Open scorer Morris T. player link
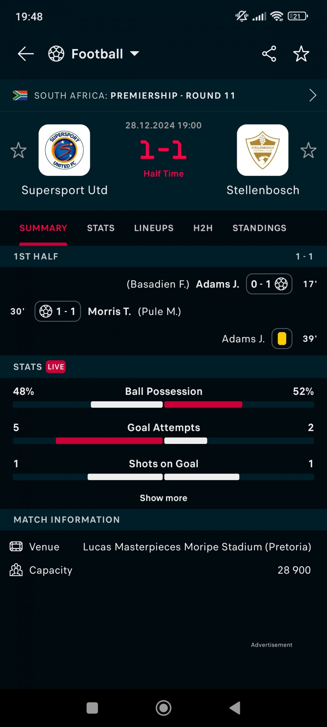The height and width of the screenshot is (727, 327). (x=109, y=311)
